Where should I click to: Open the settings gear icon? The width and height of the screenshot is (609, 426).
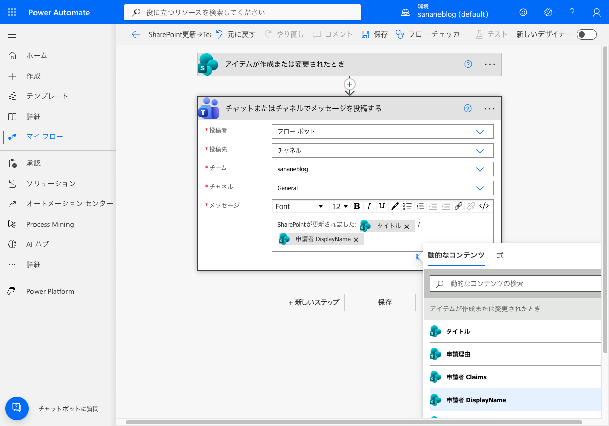[x=548, y=12]
